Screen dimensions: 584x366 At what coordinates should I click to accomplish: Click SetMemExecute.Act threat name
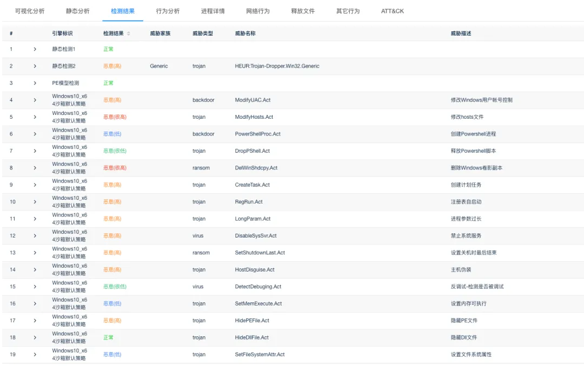[258, 303]
